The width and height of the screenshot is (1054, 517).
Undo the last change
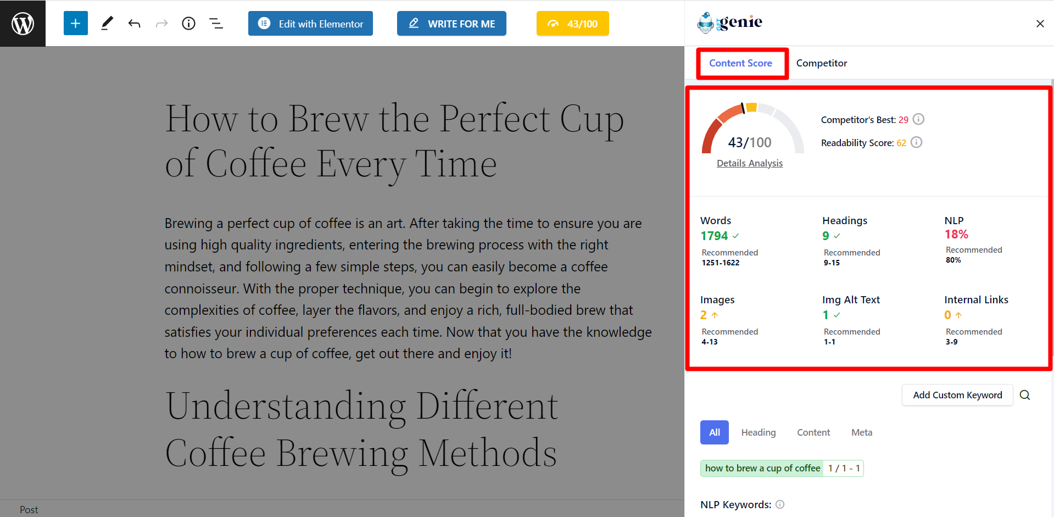tap(134, 23)
